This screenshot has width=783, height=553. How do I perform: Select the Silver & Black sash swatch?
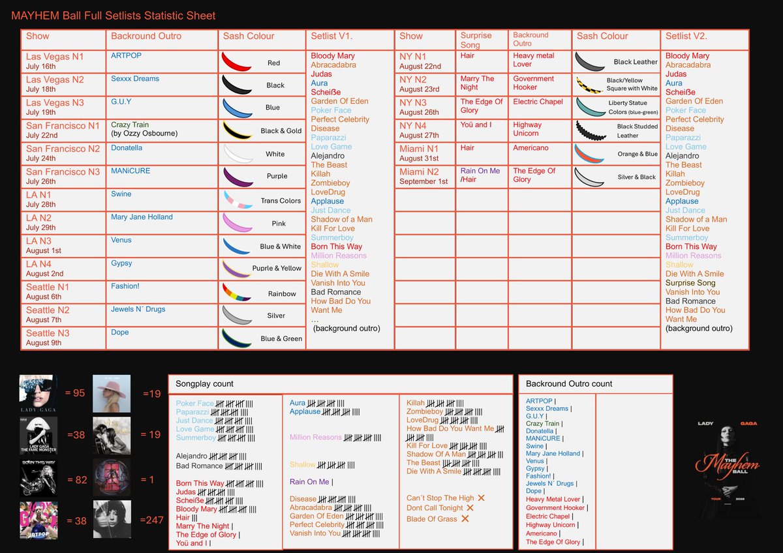pyautogui.click(x=589, y=177)
